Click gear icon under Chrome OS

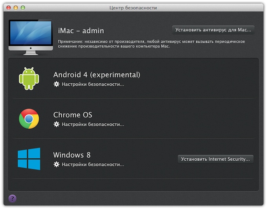pos(57,125)
